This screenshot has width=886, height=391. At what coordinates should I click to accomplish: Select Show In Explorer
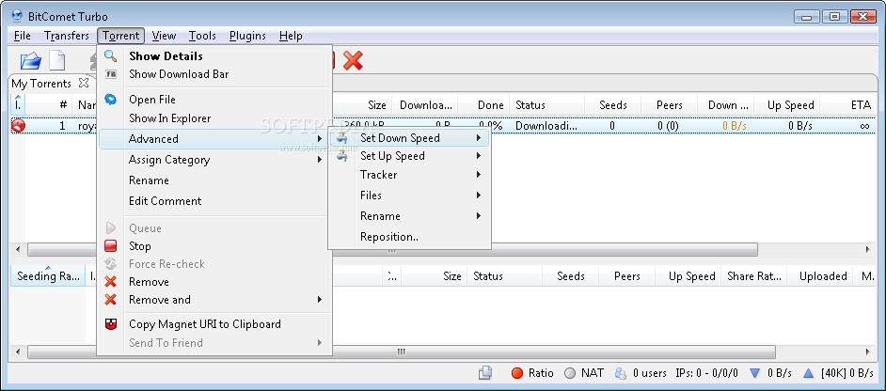214,118
